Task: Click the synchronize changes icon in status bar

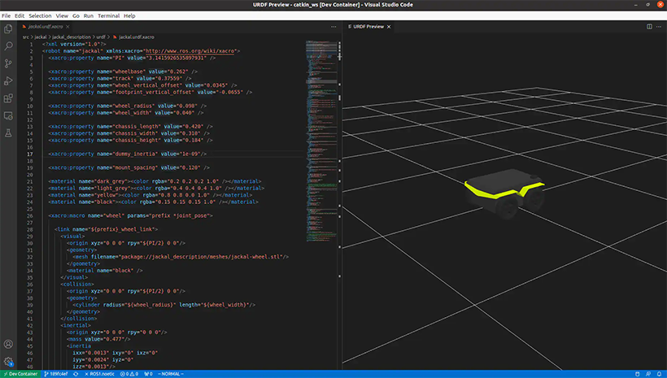Action: (76, 374)
